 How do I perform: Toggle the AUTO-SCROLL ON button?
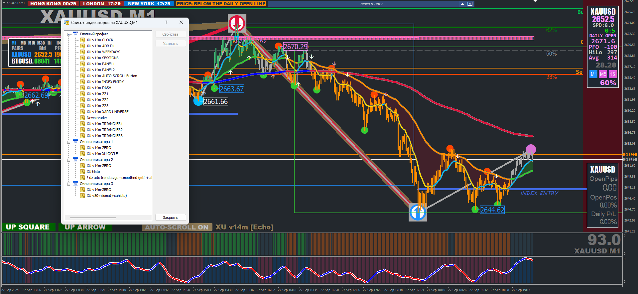pos(177,227)
